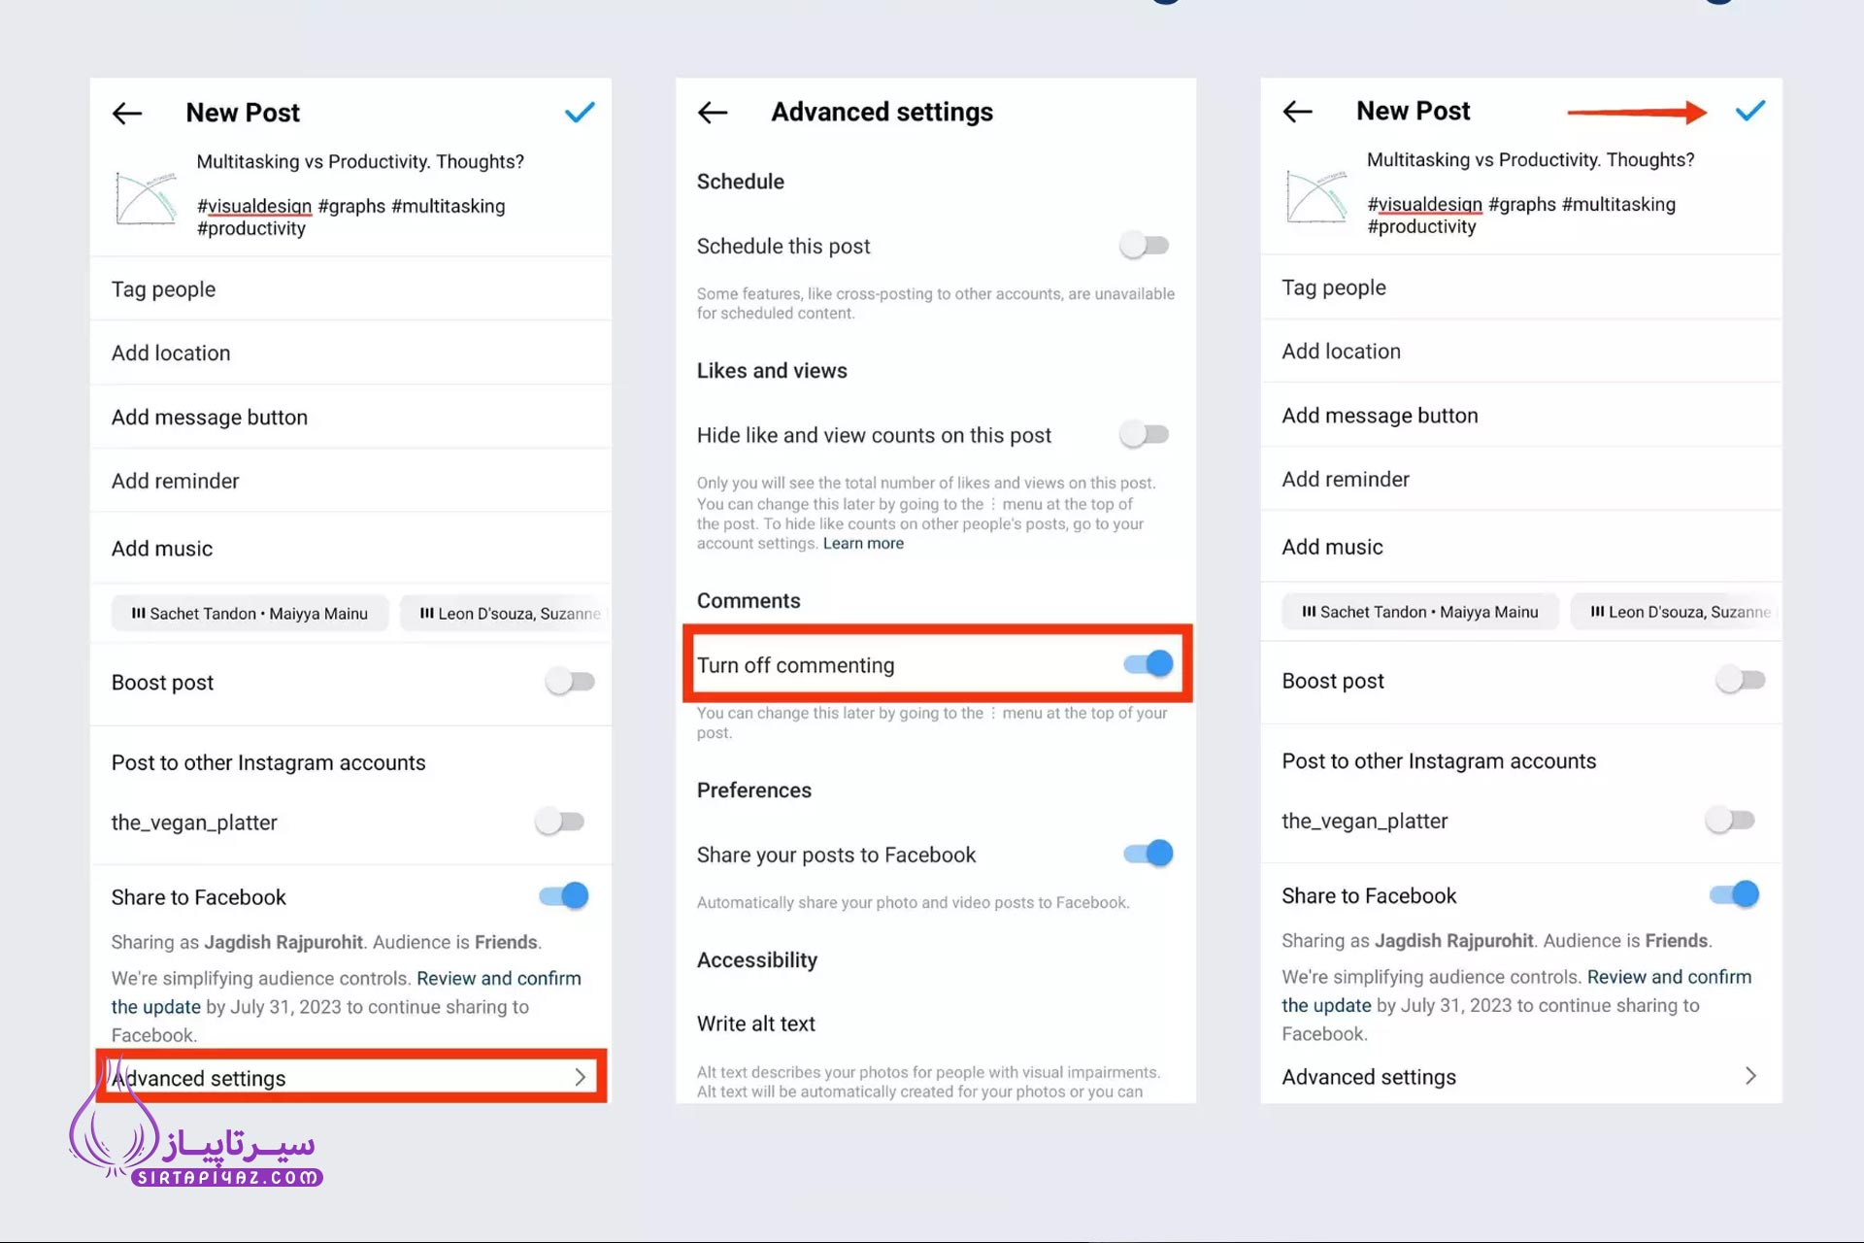Toggle Hide like and view counts switch

coord(1145,434)
